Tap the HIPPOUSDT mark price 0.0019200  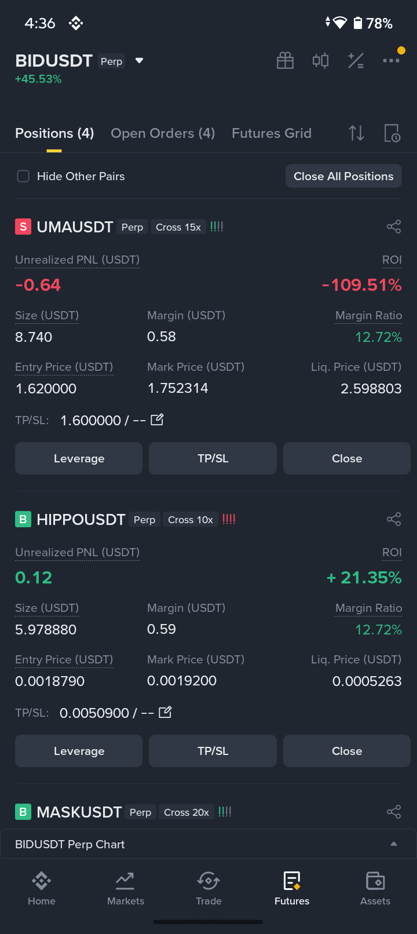pyautogui.click(x=182, y=681)
